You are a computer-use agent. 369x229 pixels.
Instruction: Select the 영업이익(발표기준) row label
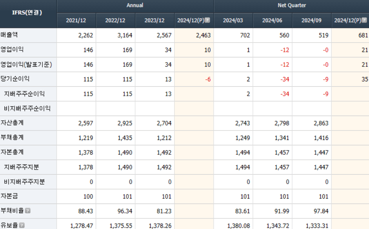(x=26, y=64)
